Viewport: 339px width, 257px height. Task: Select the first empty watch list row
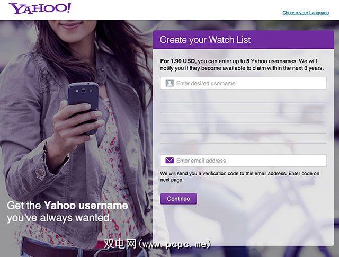coord(244,98)
